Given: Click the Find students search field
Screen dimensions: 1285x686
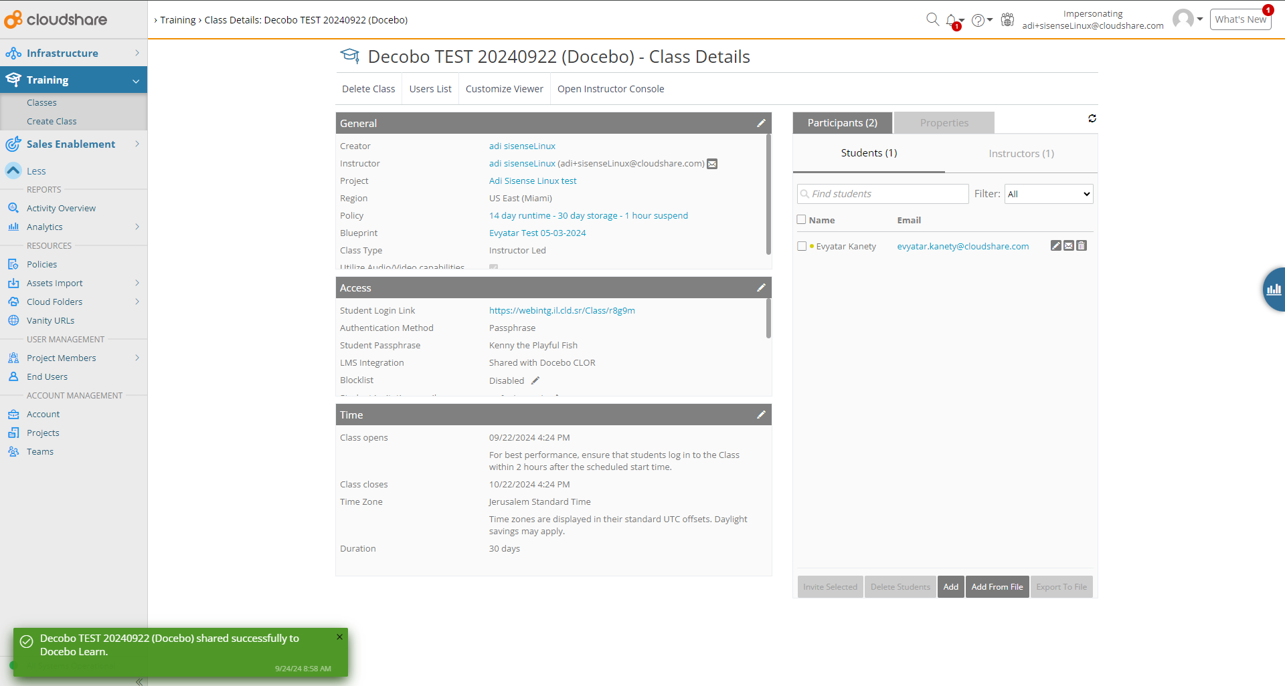Looking at the screenshot, I should click(883, 194).
